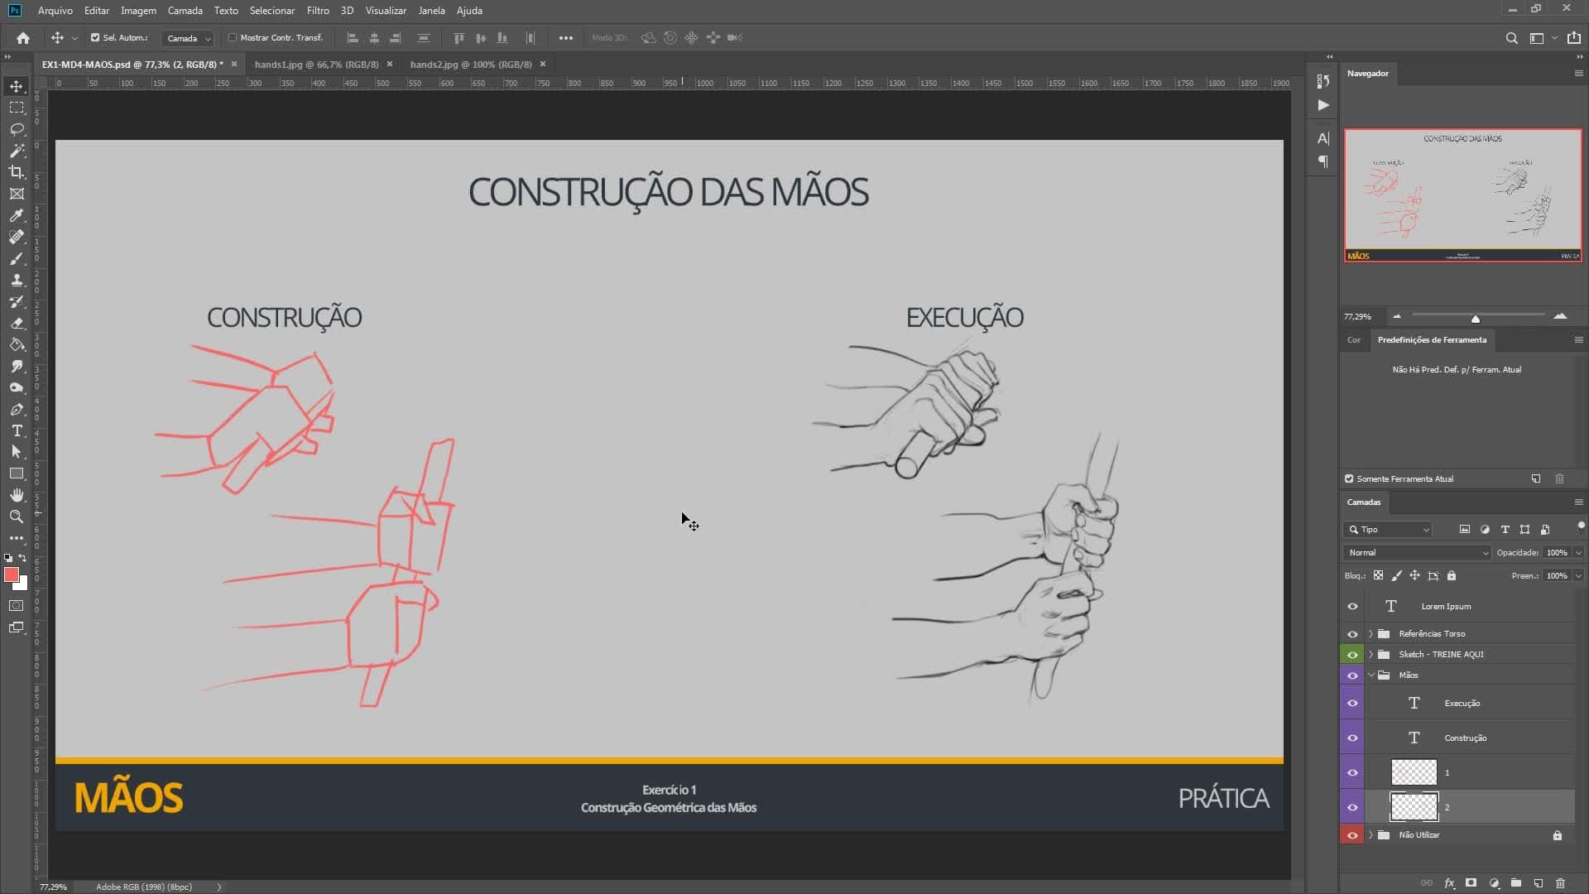Select the Lasso tool
The height and width of the screenshot is (894, 1589).
[x=17, y=129]
